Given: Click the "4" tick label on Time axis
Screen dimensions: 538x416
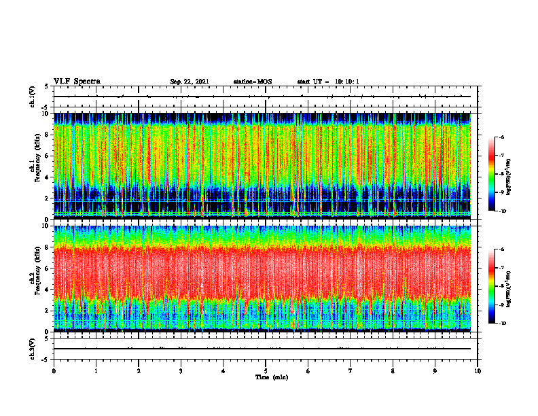Looking at the screenshot, I should (x=223, y=371).
